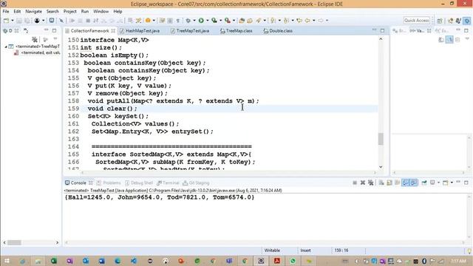Viewport: 473px width, 266px height.
Task: Click the editor scroll down arrow
Action: [x=381, y=167]
